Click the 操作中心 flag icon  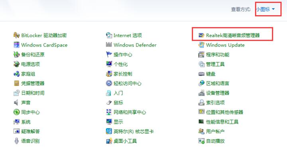(x=109, y=55)
